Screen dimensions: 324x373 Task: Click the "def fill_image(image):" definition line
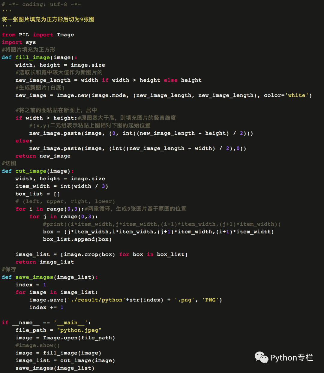(x=39, y=57)
